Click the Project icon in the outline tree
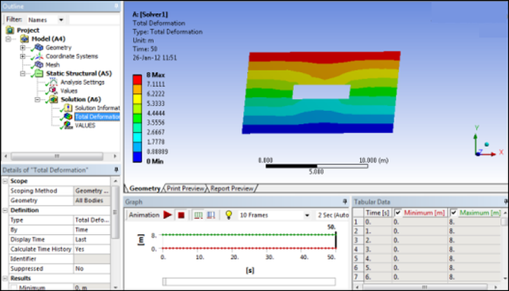 coord(10,30)
